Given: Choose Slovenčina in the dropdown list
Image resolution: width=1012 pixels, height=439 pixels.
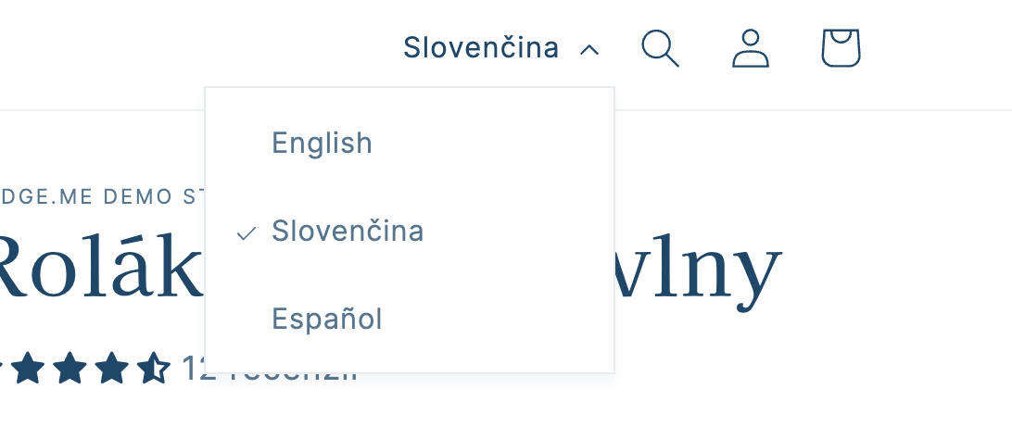Looking at the screenshot, I should click(x=348, y=232).
